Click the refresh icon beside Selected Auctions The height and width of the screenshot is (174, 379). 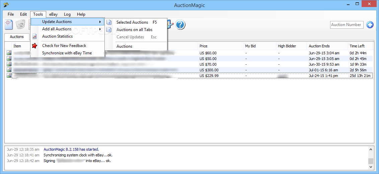pos(109,22)
